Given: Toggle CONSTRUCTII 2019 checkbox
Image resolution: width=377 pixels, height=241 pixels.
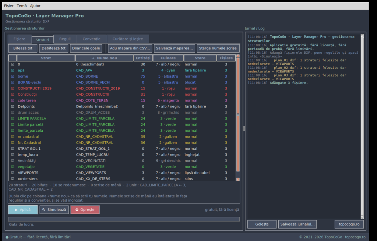Looking at the screenshot, I should click(x=13, y=88).
